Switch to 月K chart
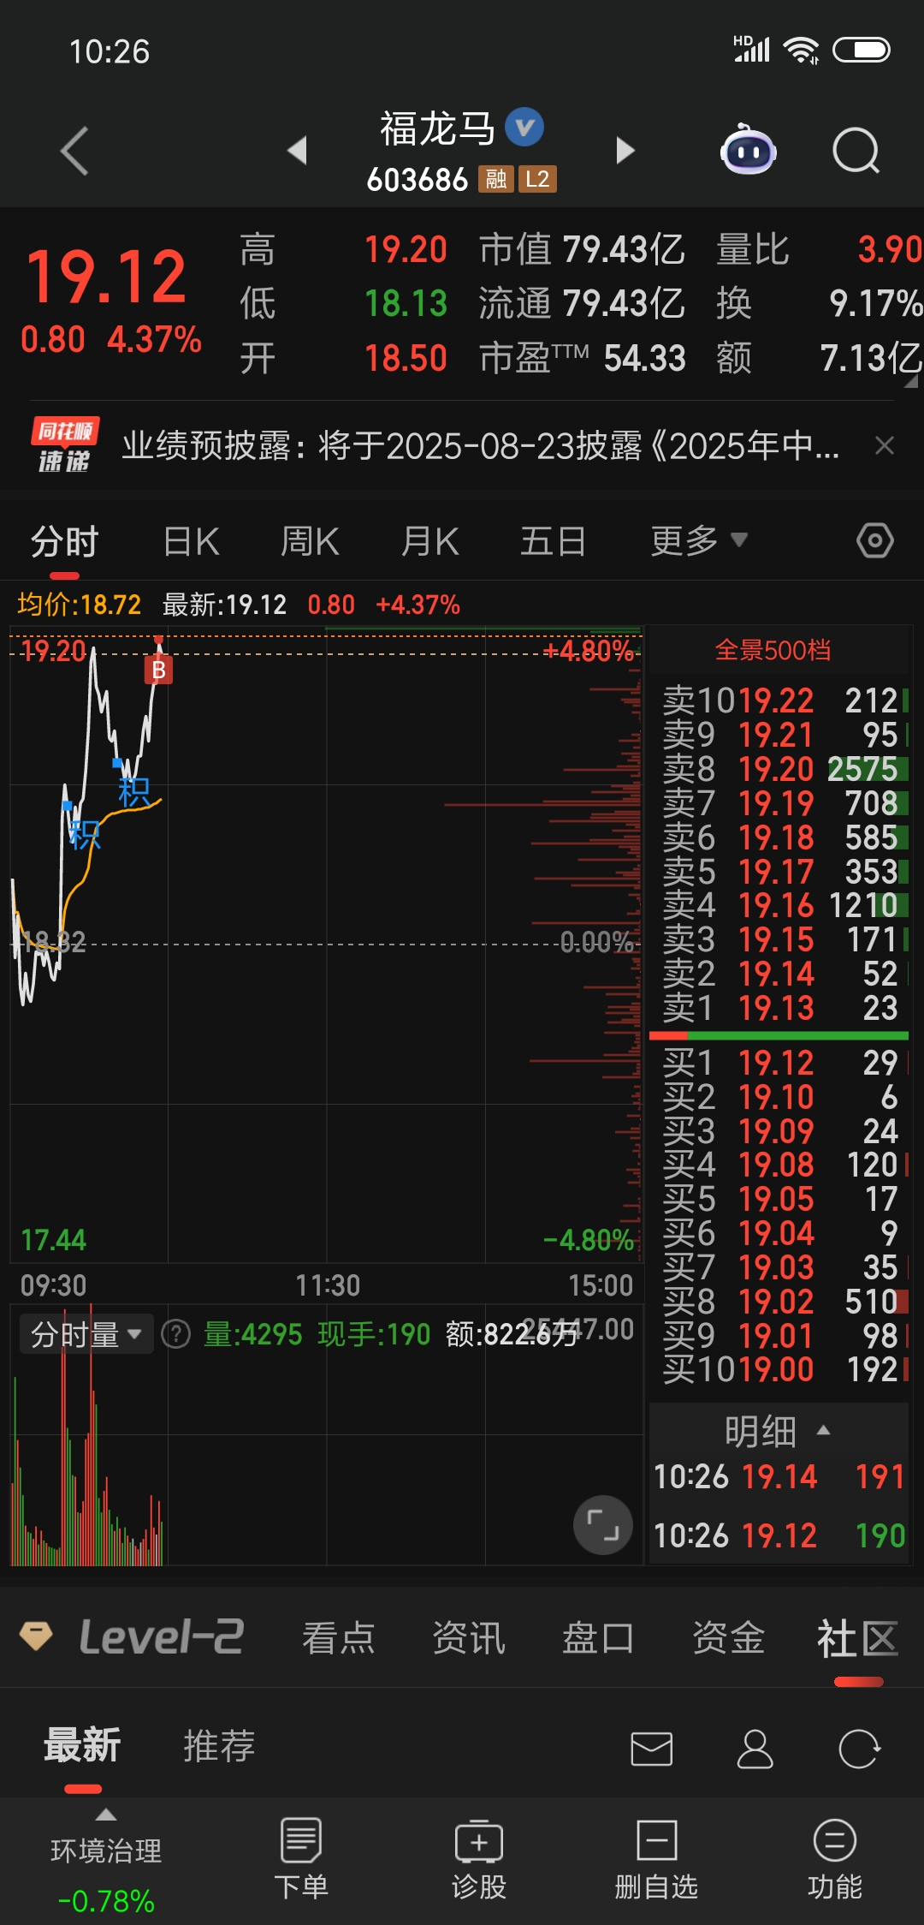The width and height of the screenshot is (924, 1925). (430, 541)
